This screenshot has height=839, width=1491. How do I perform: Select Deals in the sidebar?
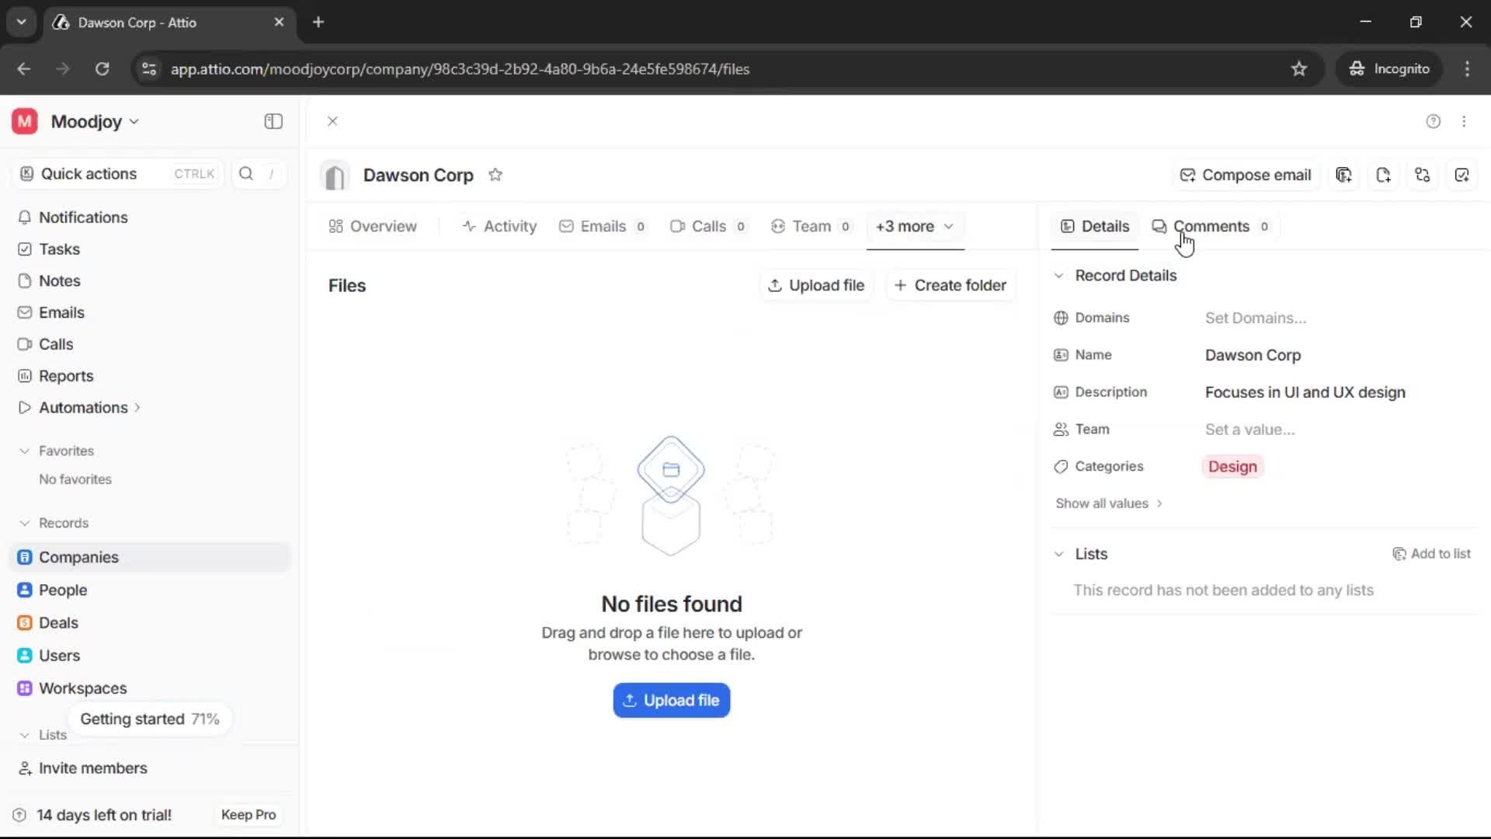[x=58, y=622]
